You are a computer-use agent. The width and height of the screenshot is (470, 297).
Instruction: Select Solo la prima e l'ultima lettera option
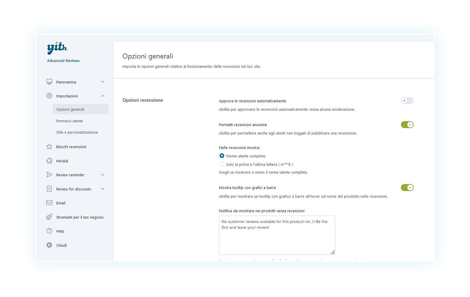(222, 164)
